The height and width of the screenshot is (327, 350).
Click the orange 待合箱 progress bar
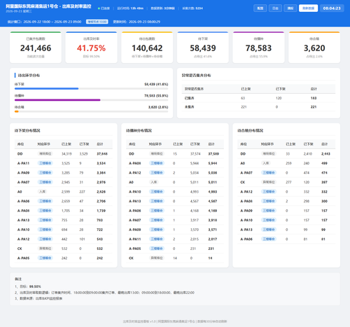[17, 111]
